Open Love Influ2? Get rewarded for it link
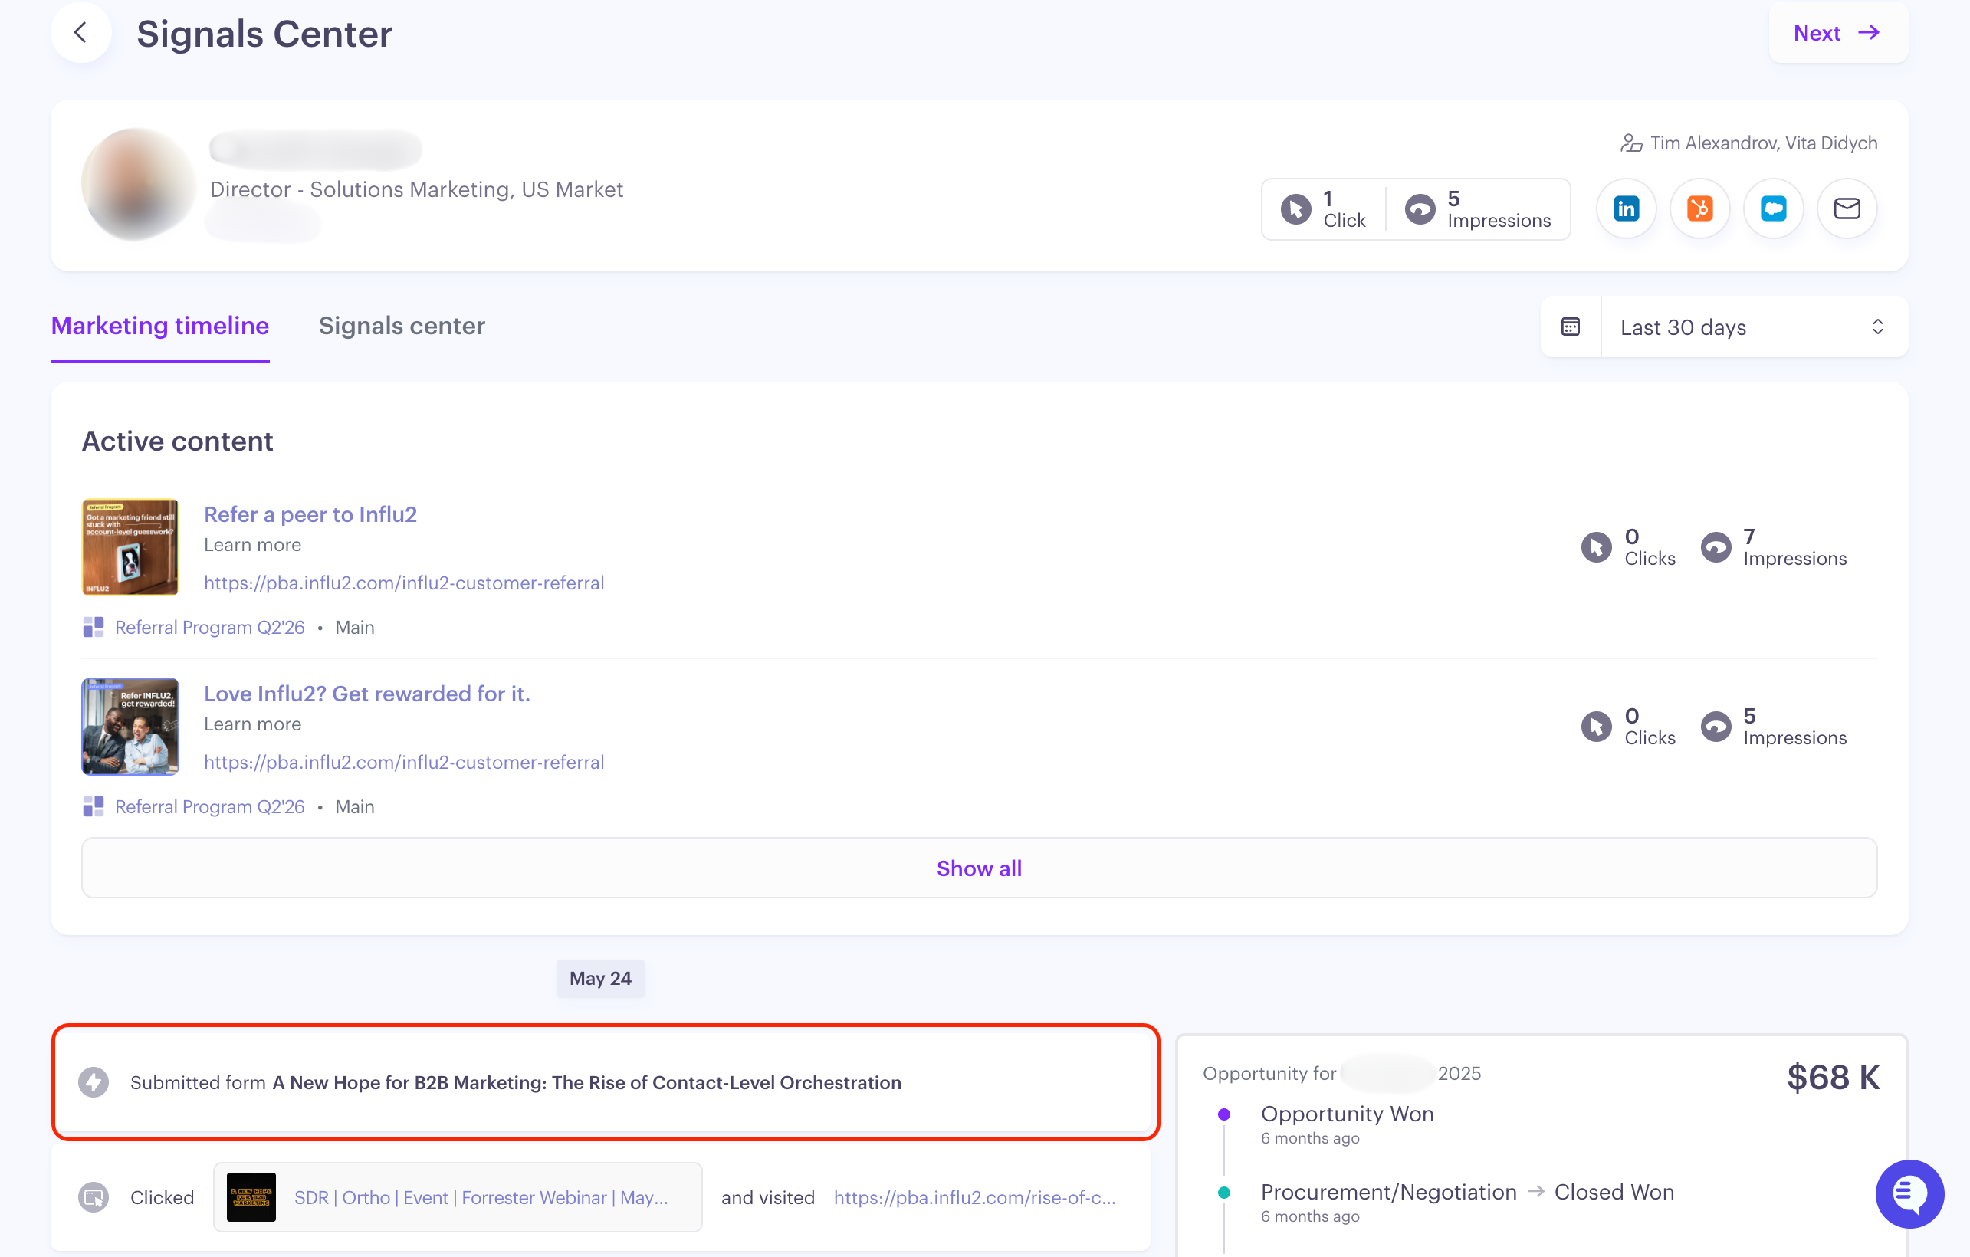Viewport: 1970px width, 1257px height. click(366, 694)
